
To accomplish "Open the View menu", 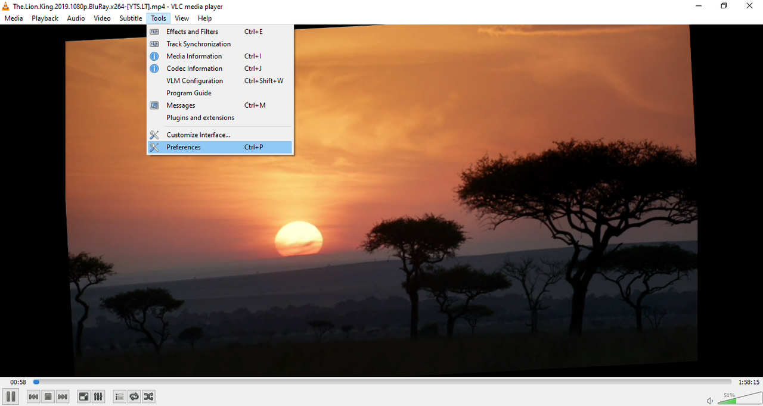I will [182, 18].
